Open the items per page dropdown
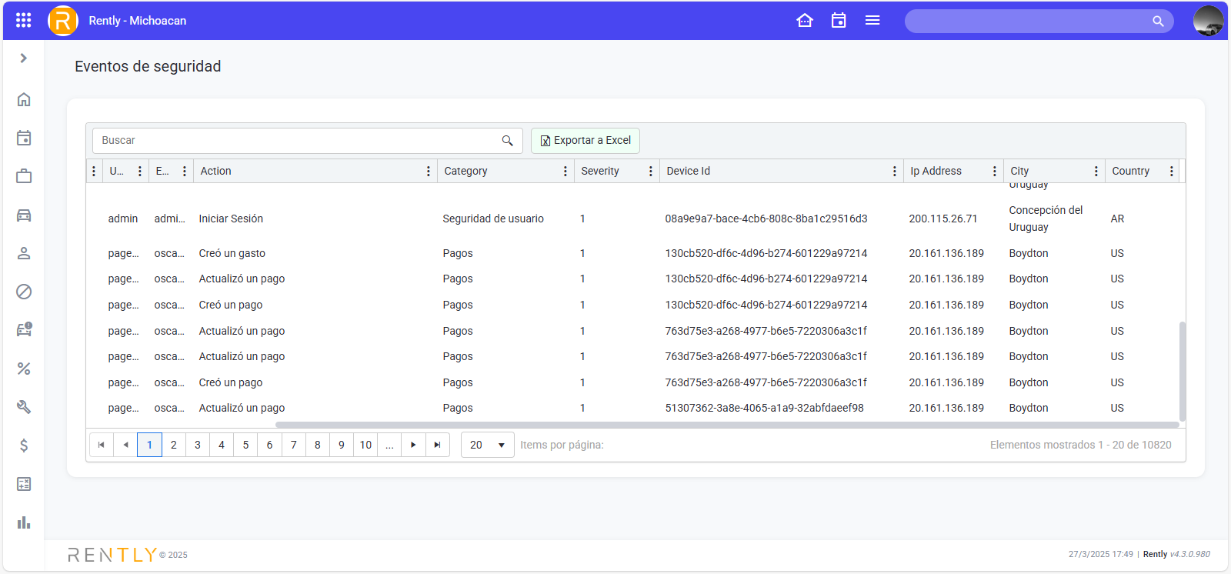The image size is (1231, 574). (487, 445)
